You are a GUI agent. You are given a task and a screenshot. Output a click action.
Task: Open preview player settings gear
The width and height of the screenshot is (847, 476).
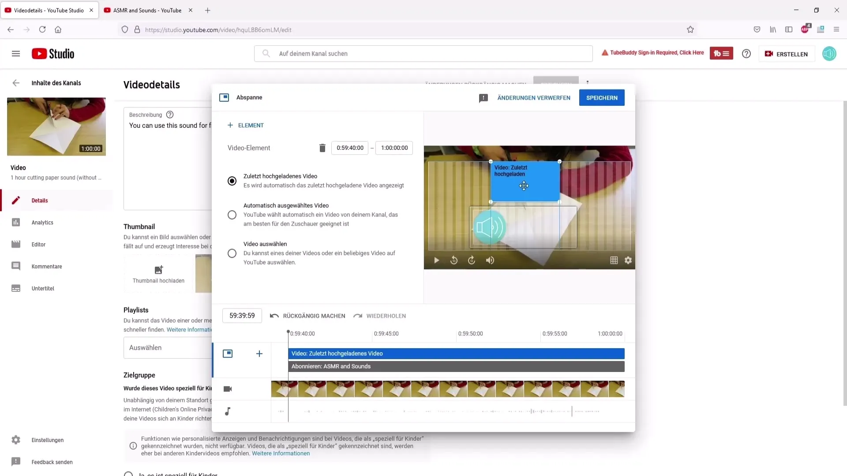[x=628, y=260]
